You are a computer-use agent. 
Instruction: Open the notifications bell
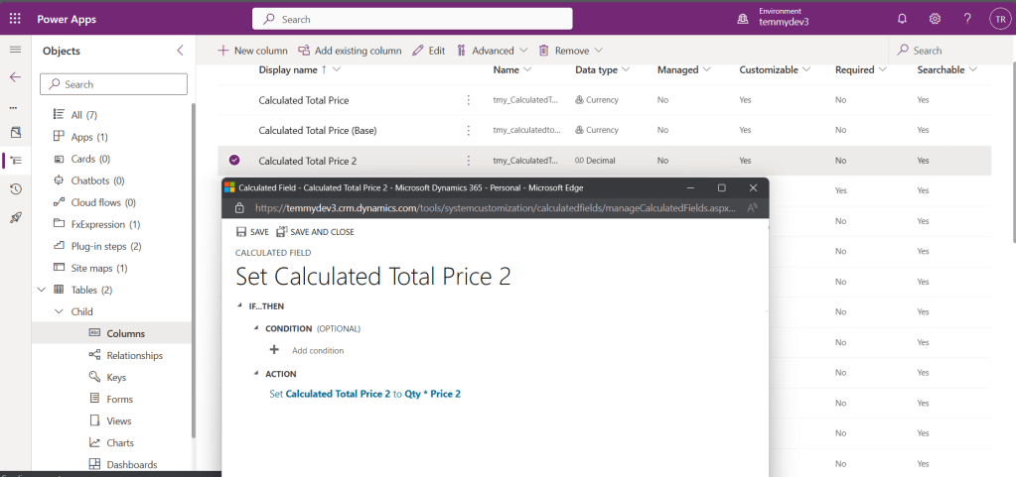(x=902, y=19)
